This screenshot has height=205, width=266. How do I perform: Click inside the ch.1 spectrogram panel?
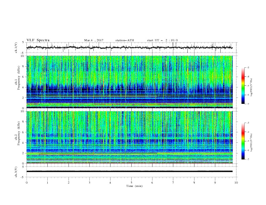click(x=129, y=82)
